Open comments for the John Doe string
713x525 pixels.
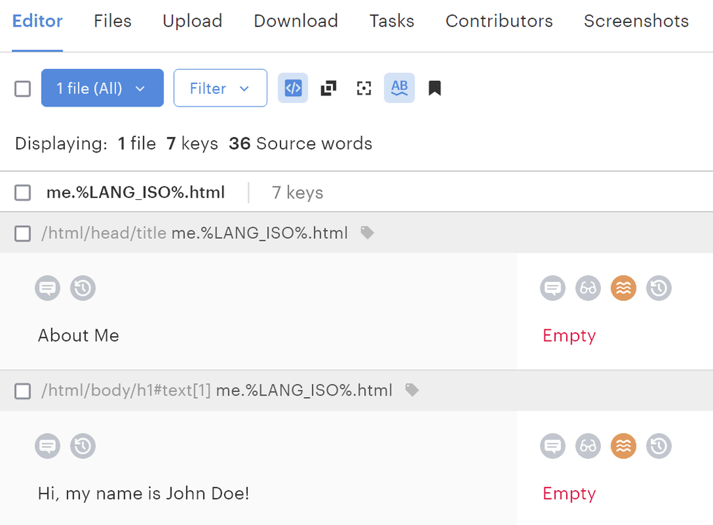pyautogui.click(x=552, y=446)
